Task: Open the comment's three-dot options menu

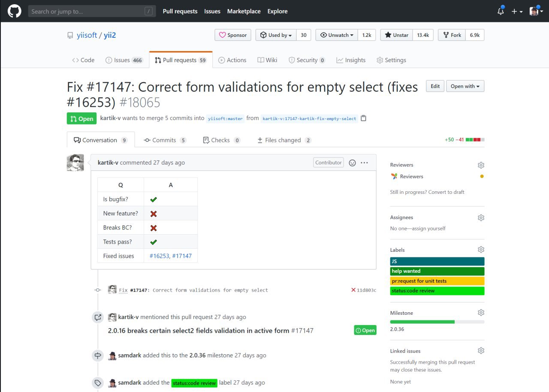Action: [x=365, y=163]
